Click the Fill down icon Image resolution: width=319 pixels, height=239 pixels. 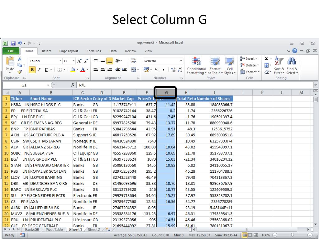tap(267, 65)
